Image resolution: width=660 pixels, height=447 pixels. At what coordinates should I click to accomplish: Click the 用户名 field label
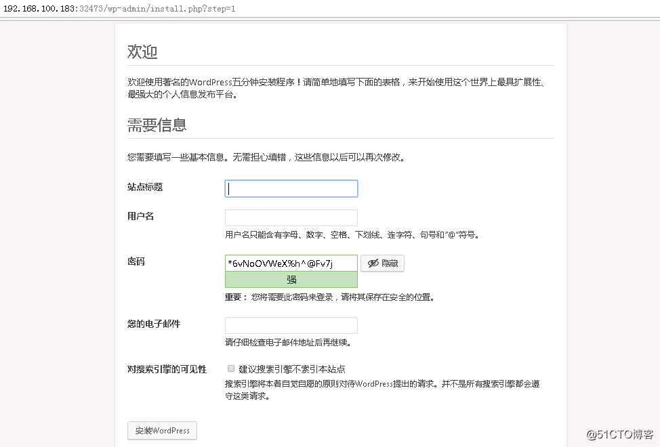pyautogui.click(x=140, y=216)
